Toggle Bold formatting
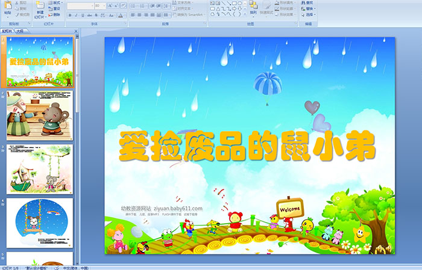The height and width of the screenshot is (270, 422). point(69,15)
